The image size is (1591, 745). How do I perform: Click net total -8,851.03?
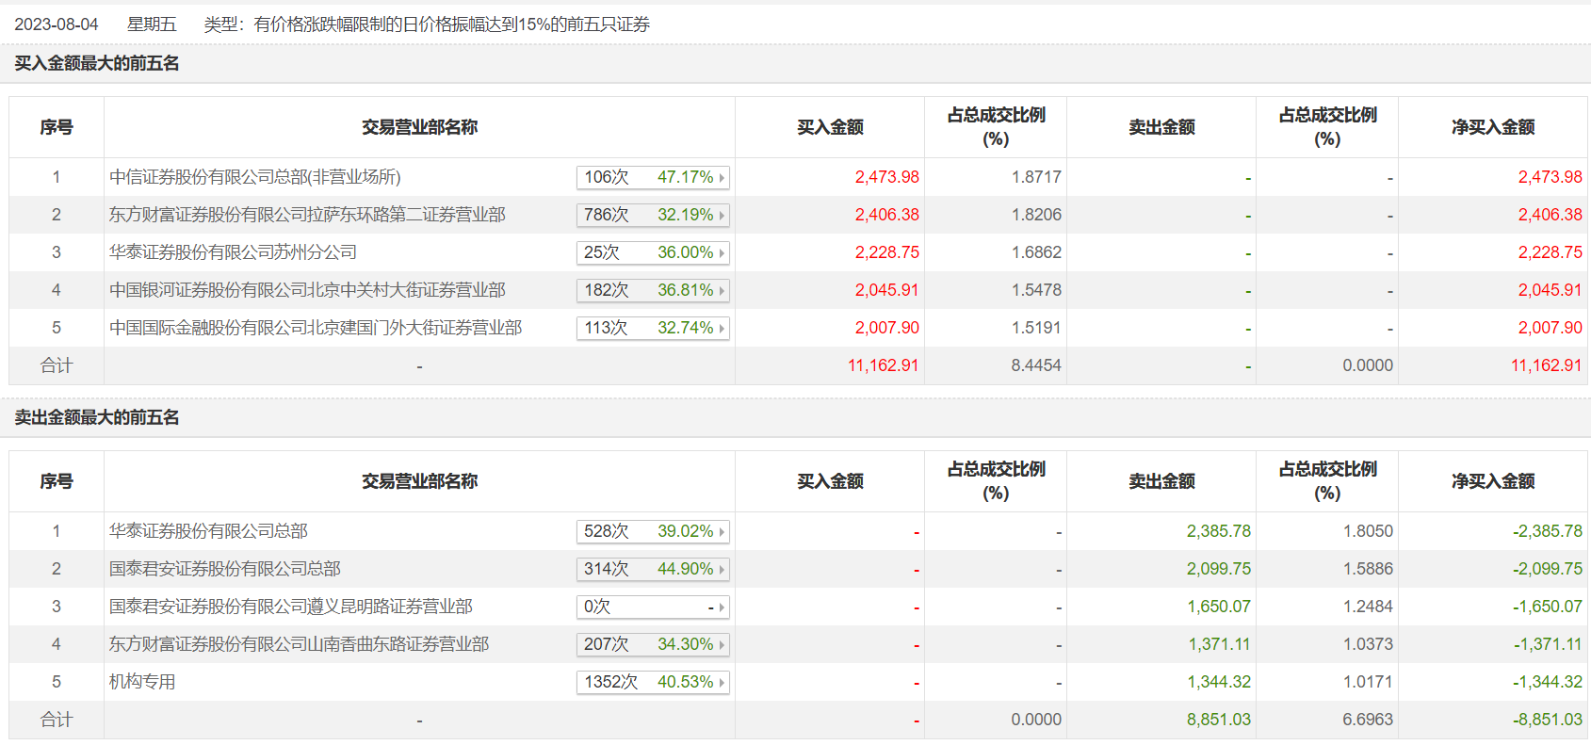(1548, 720)
